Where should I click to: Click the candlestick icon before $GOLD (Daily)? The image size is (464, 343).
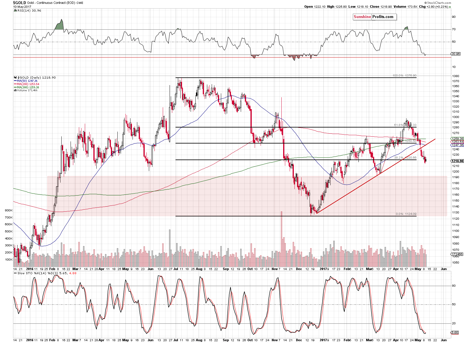click(15, 77)
